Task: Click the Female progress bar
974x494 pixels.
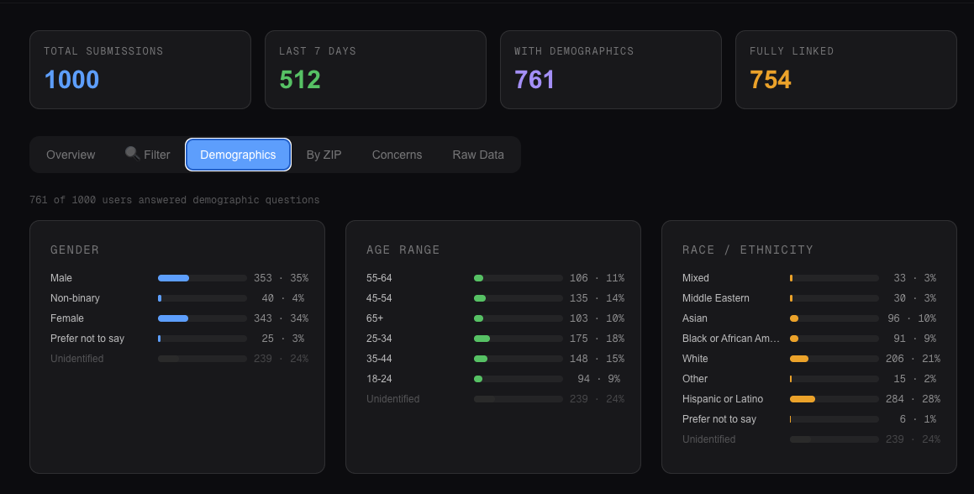Action: tap(203, 318)
